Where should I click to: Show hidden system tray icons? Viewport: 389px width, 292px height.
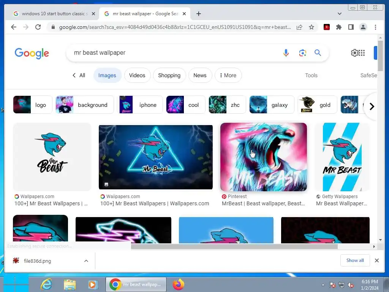(x=323, y=285)
